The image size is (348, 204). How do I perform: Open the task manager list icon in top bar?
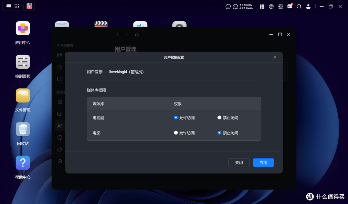coord(281,7)
